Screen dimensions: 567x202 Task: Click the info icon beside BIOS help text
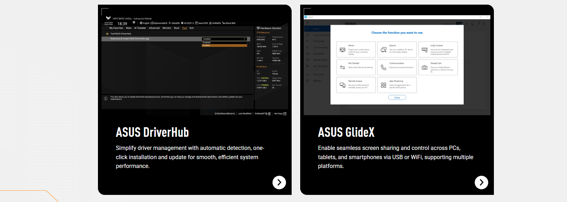click(106, 98)
